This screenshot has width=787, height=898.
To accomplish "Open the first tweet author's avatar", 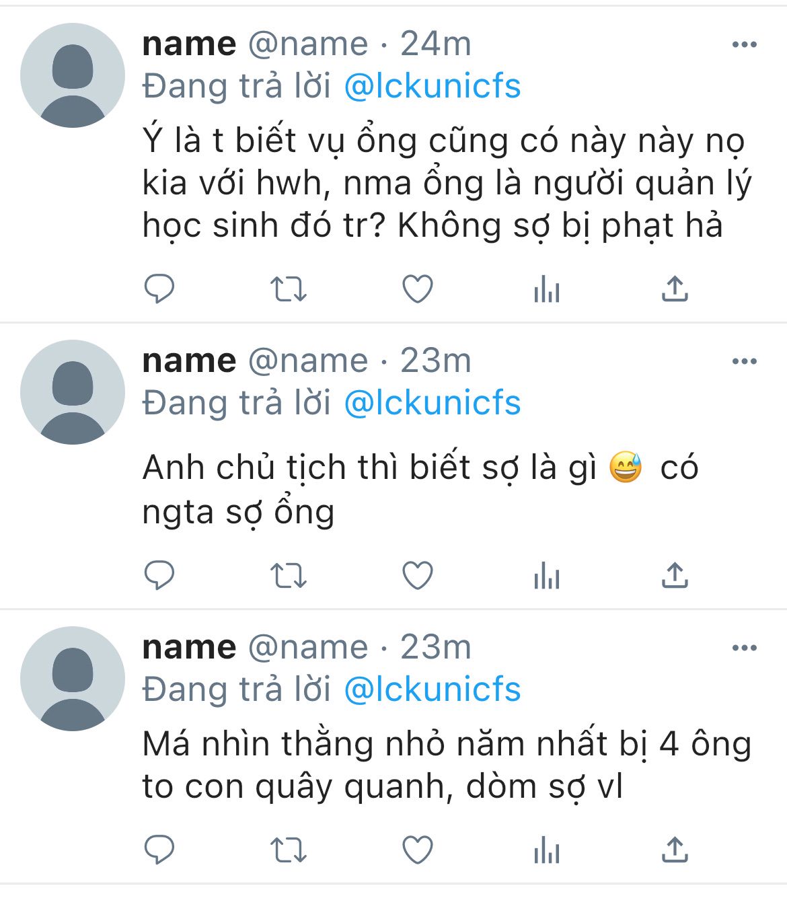I will [x=73, y=75].
